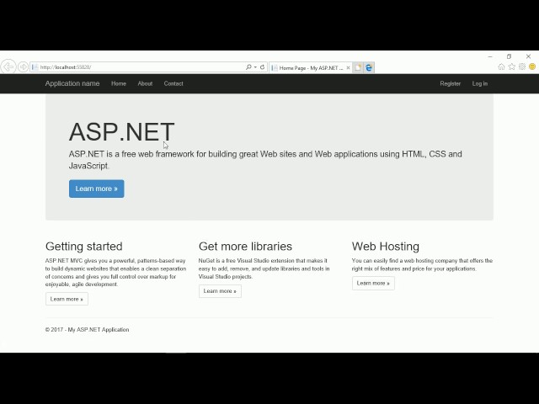Click Application name brand link

coord(72,83)
